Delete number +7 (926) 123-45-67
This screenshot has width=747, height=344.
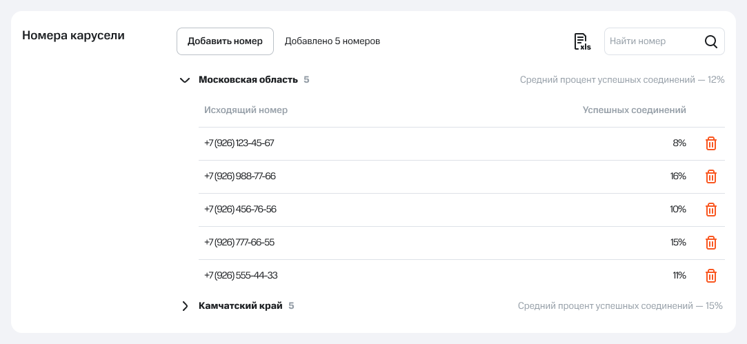pyautogui.click(x=711, y=143)
